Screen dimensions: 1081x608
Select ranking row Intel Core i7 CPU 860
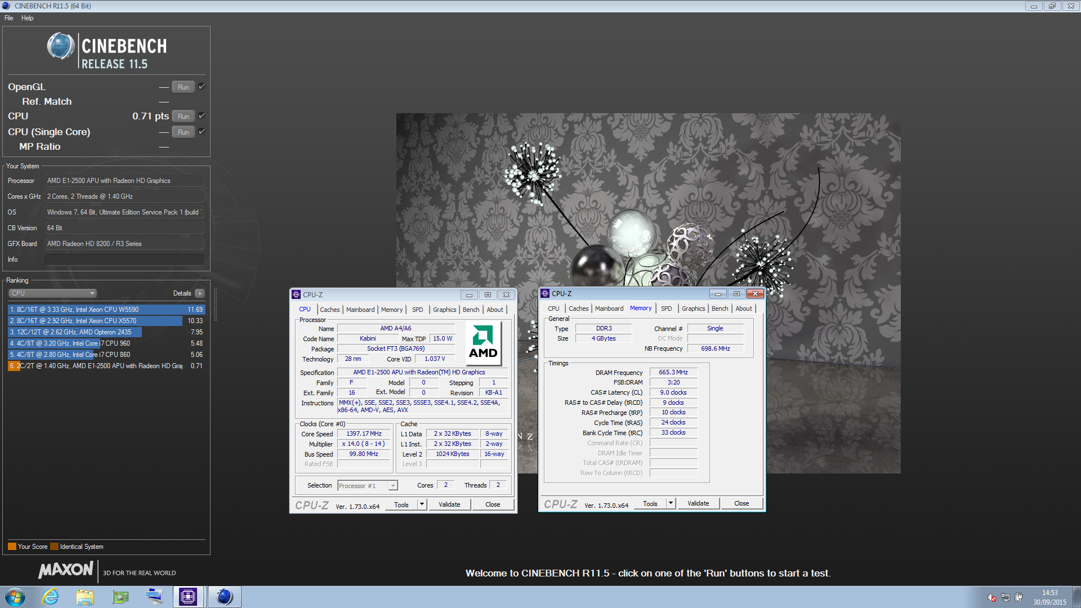coord(106,355)
